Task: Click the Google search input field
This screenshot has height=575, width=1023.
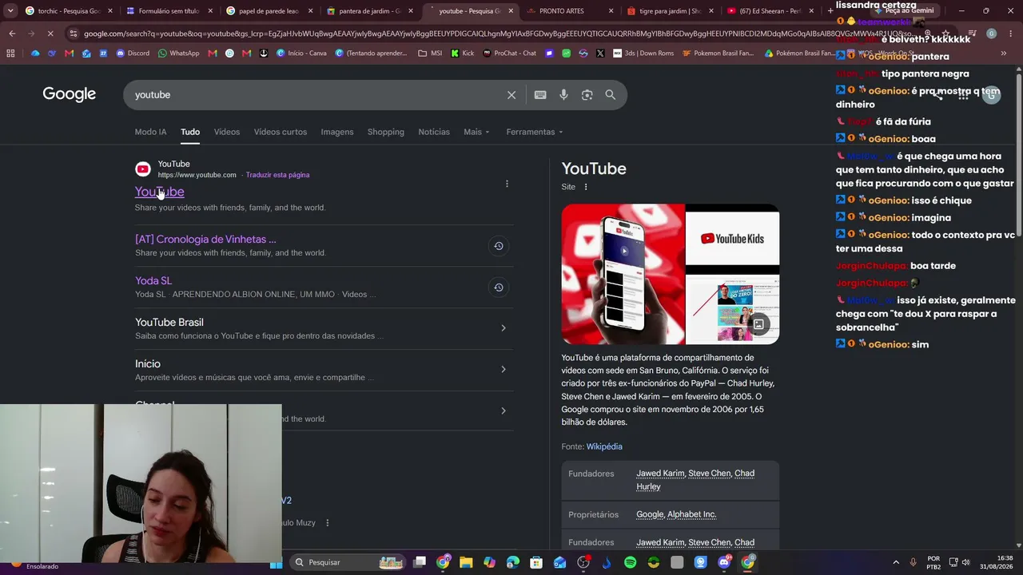Action: [x=316, y=95]
